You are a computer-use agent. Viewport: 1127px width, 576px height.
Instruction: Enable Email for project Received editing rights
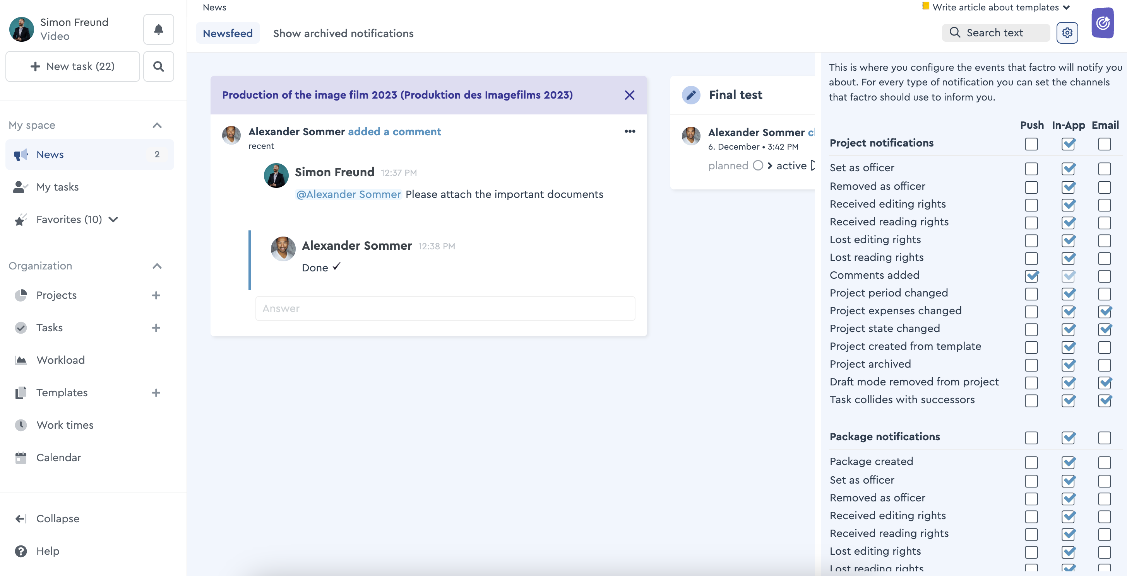click(1104, 204)
